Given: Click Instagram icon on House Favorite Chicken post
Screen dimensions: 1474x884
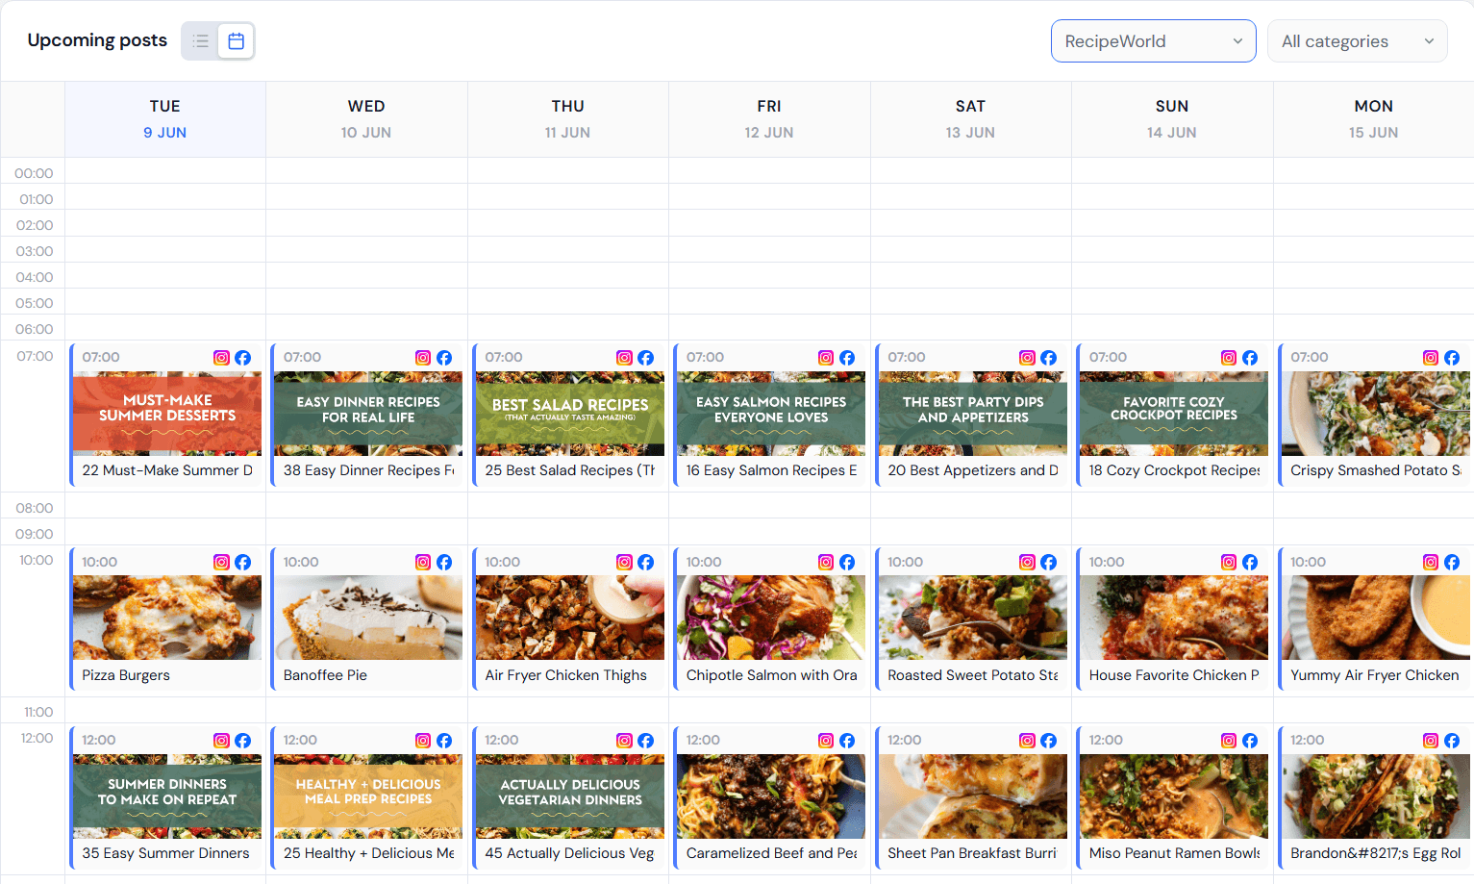Looking at the screenshot, I should click(1229, 563).
